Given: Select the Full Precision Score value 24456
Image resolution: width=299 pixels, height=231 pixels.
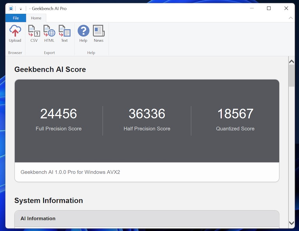Looking at the screenshot, I should [59, 114].
